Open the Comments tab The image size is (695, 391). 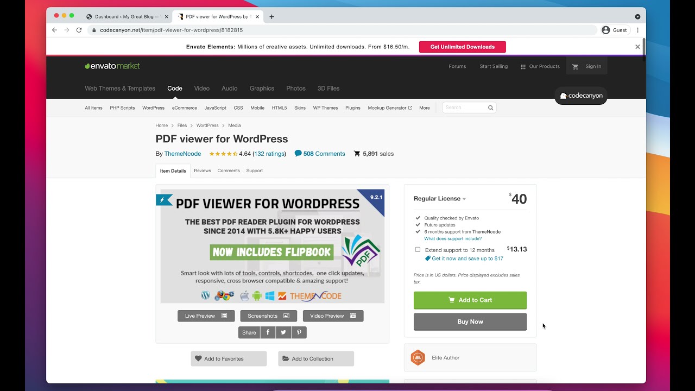pos(229,171)
